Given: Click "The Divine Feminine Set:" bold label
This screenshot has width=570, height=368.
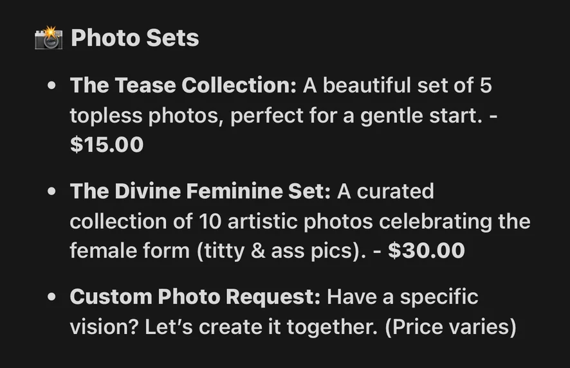Looking at the screenshot, I should coord(200,191).
